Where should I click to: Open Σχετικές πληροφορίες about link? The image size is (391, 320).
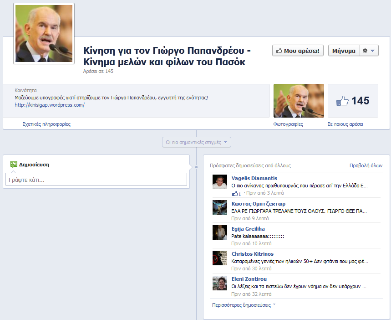[x=46, y=124]
